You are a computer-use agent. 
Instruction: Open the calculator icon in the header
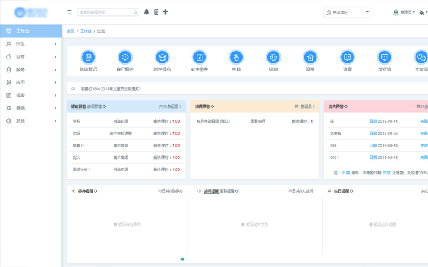pos(156,12)
